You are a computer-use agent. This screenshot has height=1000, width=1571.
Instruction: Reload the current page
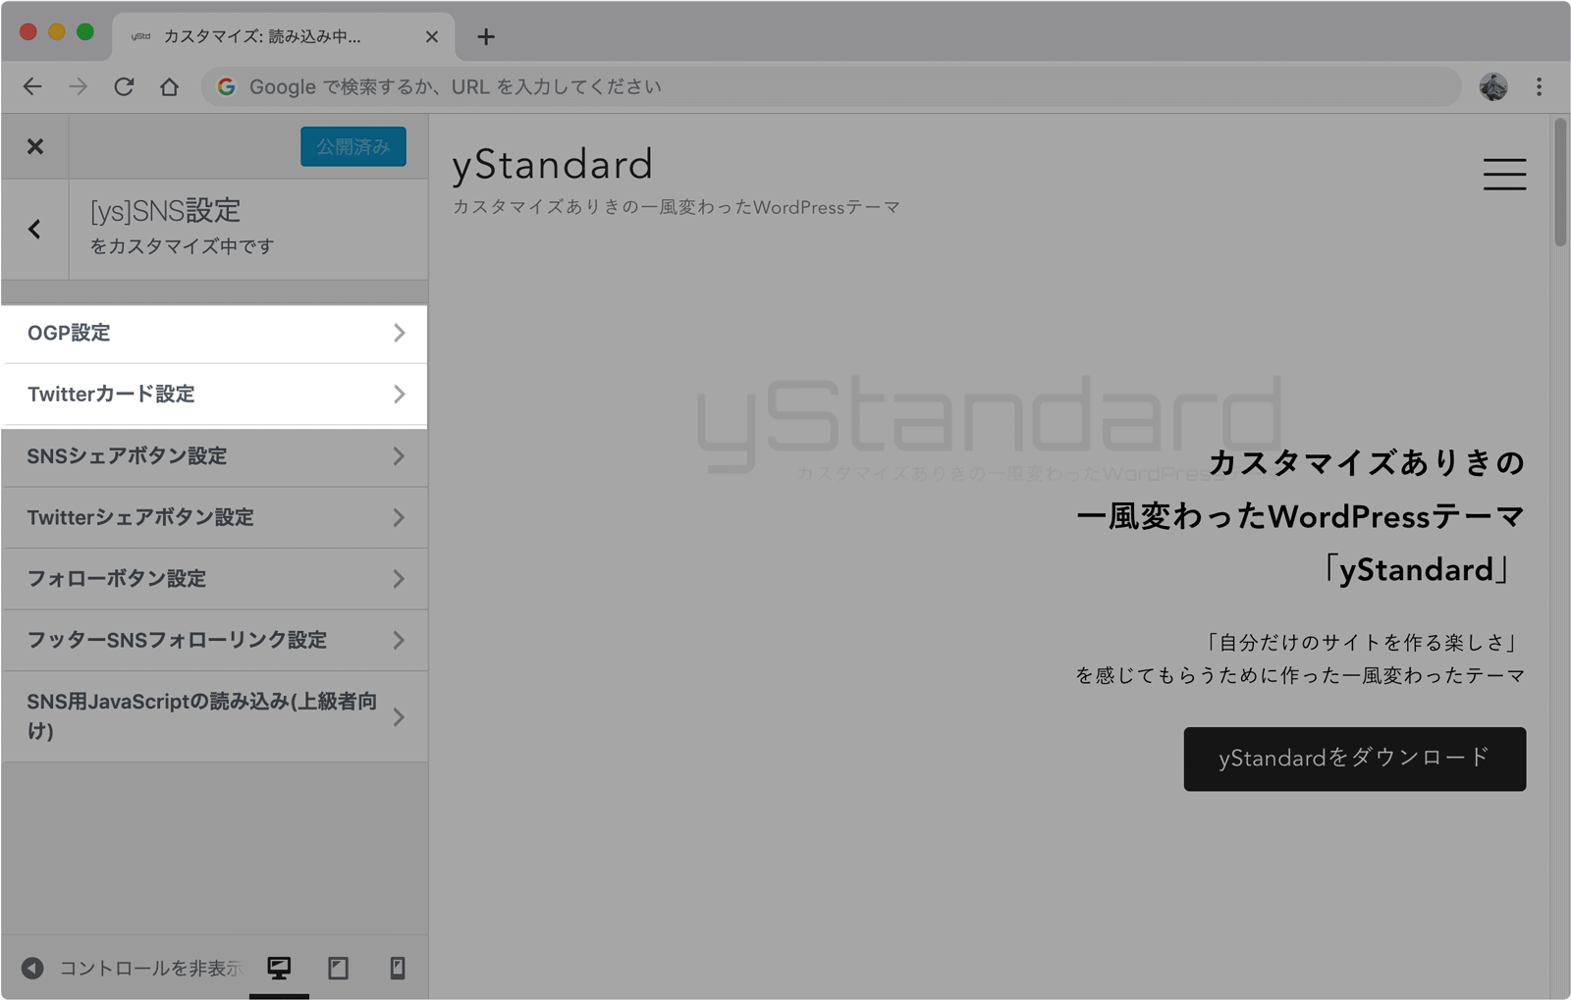coord(124,86)
